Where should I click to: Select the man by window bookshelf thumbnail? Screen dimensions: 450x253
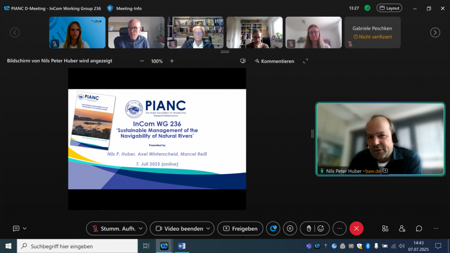254,32
